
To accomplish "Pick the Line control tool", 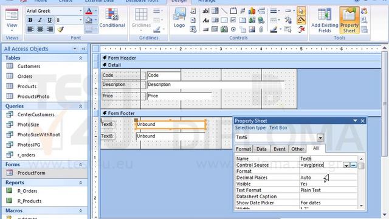I will 224,11.
